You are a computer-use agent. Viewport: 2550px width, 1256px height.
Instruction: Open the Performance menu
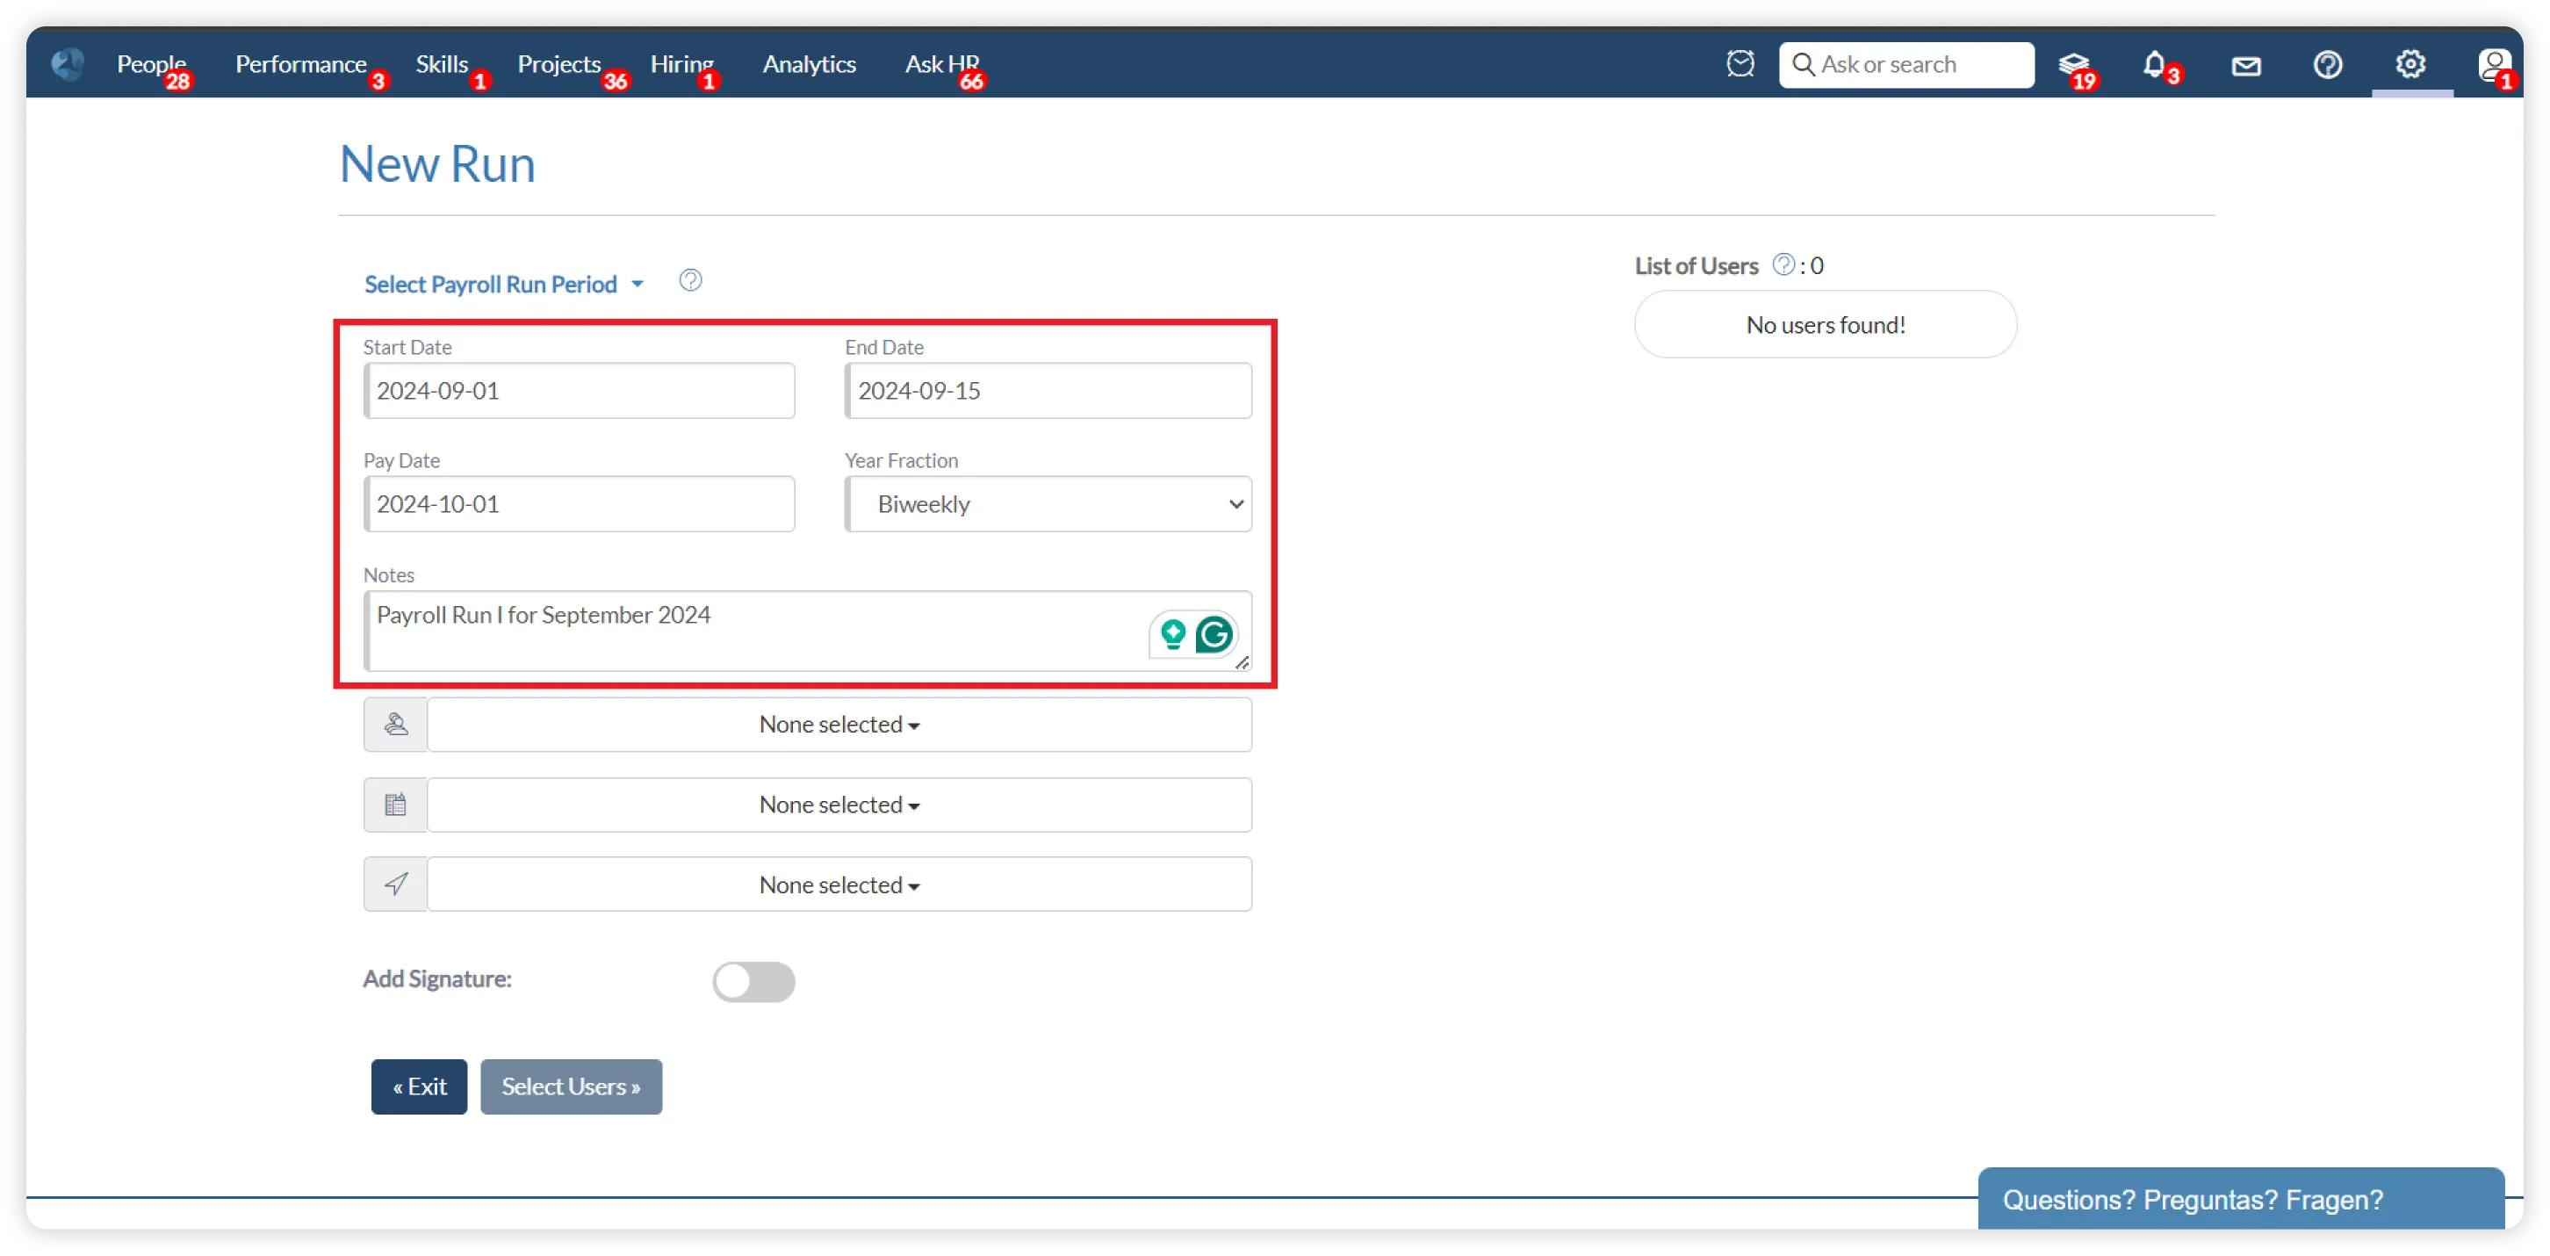pos(300,64)
